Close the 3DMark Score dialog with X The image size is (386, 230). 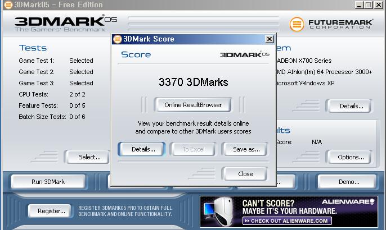click(x=270, y=39)
